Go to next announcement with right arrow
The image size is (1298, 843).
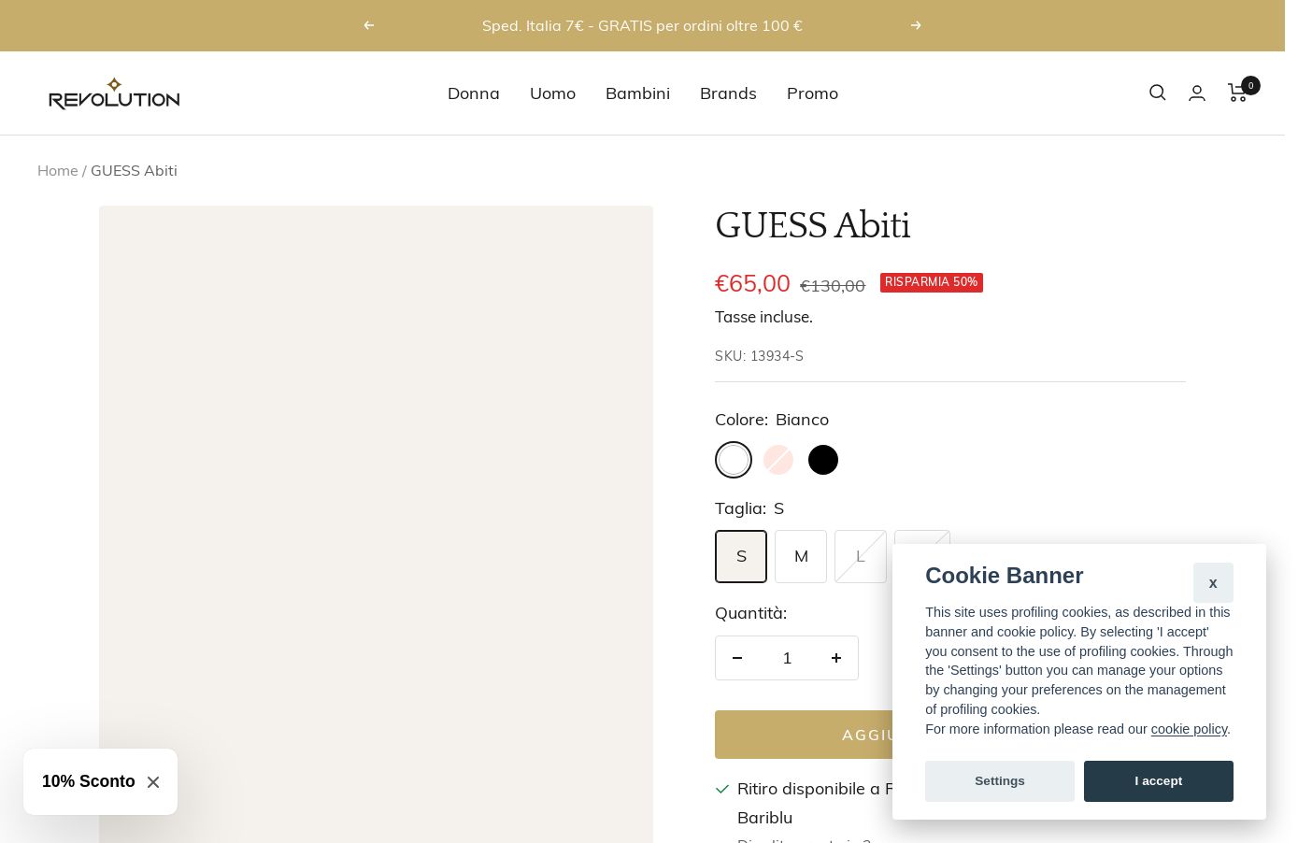click(x=916, y=25)
